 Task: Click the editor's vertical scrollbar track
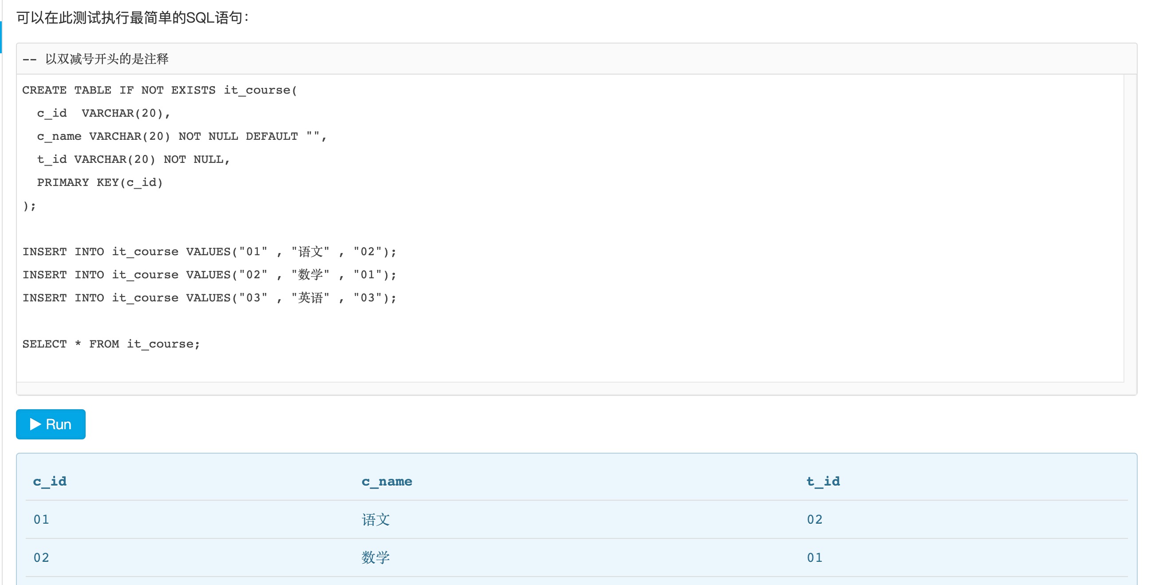pos(1131,228)
